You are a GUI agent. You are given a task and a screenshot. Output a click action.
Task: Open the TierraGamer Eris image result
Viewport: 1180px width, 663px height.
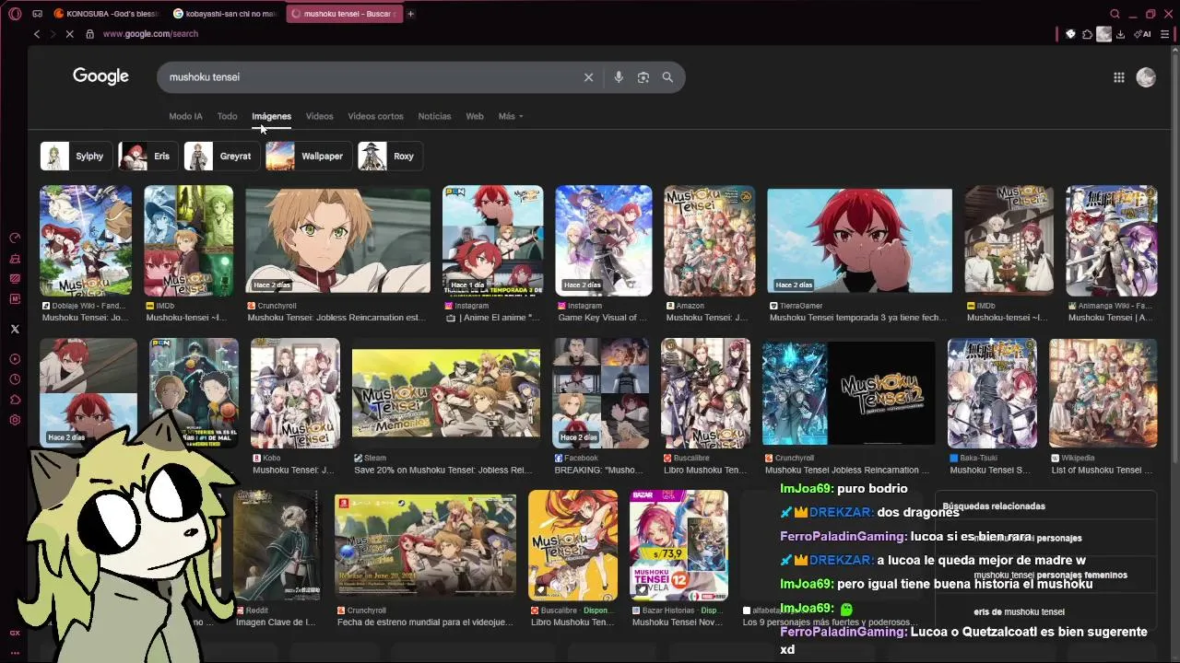coord(859,240)
